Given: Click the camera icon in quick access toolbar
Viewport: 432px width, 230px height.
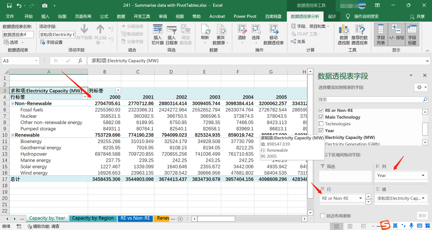Looking at the screenshot, I should click(x=45, y=5).
